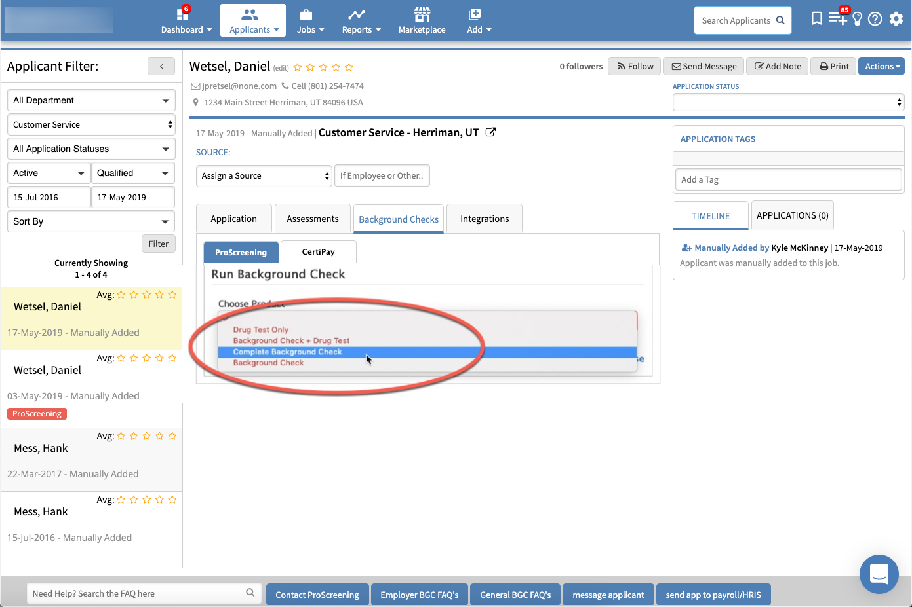Viewport: 912px width, 607px height.
Task: Switch to the Assessments tab
Action: tap(312, 219)
